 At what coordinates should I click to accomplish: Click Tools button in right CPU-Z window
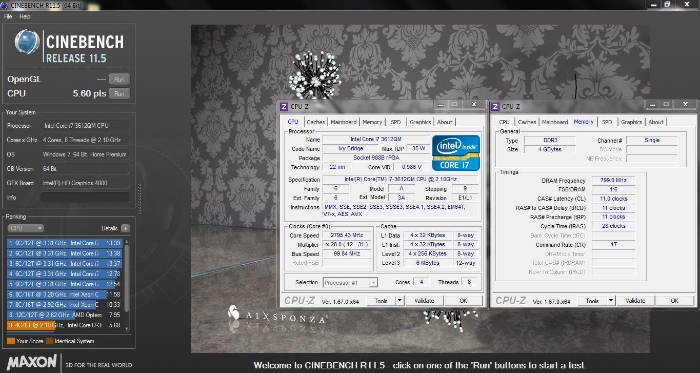coord(592,301)
